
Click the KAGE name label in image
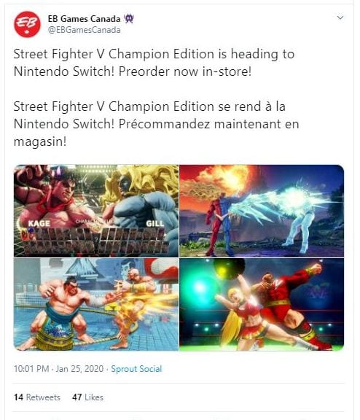pos(39,223)
